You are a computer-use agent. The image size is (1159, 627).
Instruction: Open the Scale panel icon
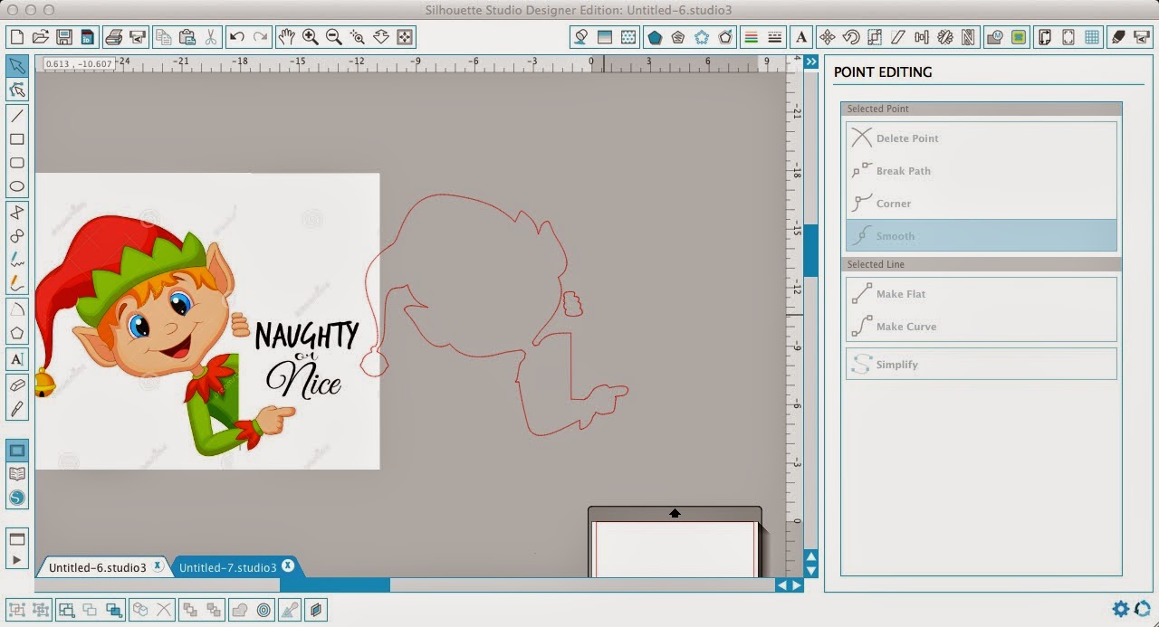coord(874,37)
